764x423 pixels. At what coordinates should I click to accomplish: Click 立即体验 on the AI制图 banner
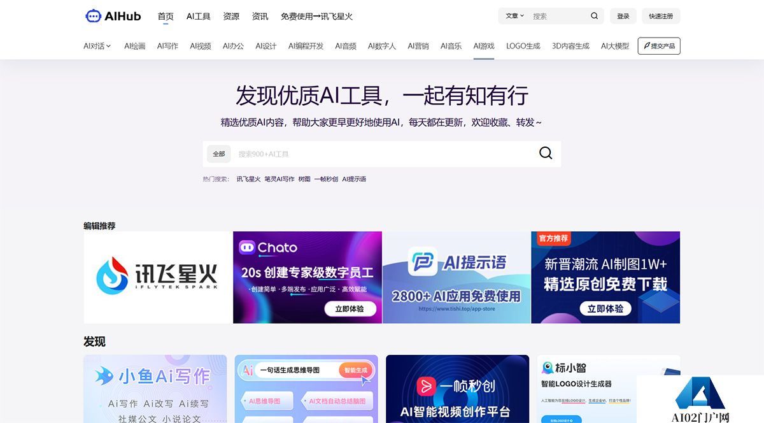click(605, 308)
